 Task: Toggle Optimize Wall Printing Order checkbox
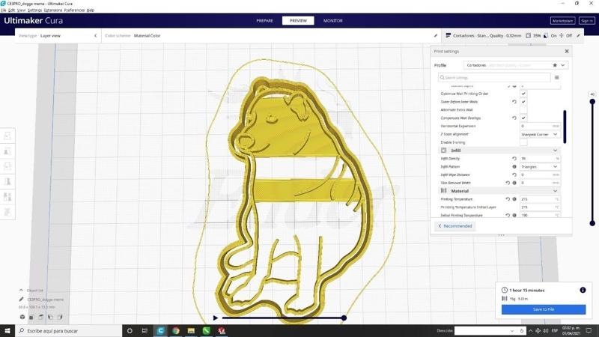tap(523, 94)
